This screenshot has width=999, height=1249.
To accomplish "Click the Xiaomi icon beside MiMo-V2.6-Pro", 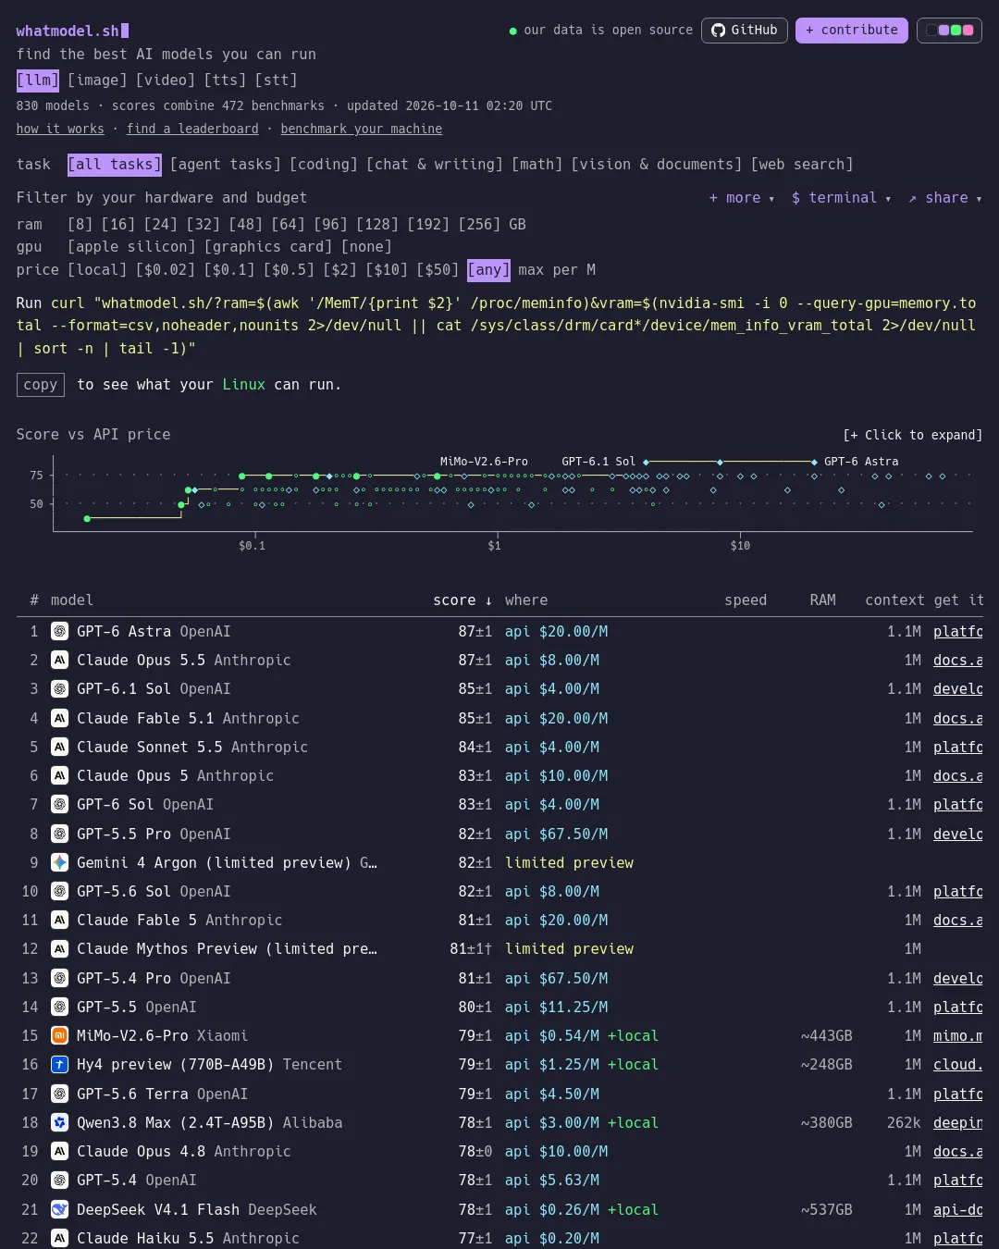I will pyautogui.click(x=59, y=1036).
